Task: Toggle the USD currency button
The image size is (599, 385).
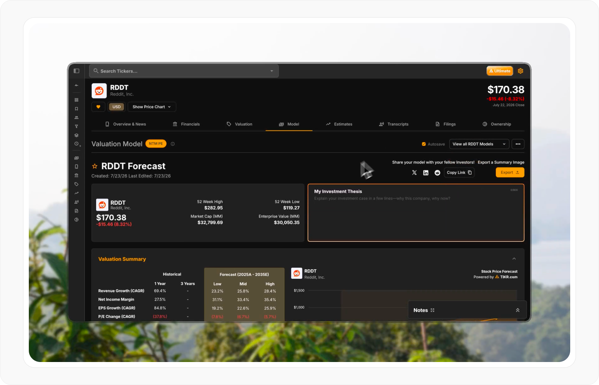Action: (x=116, y=107)
